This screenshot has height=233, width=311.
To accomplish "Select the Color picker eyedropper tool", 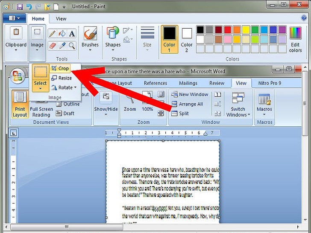I will pos(62,46).
